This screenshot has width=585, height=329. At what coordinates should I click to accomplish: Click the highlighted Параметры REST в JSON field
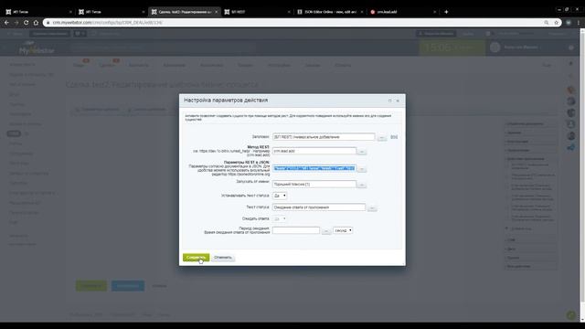pyautogui.click(x=314, y=168)
